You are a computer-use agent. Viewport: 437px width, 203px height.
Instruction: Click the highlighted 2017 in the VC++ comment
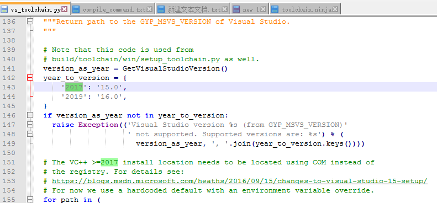pyautogui.click(x=109, y=162)
